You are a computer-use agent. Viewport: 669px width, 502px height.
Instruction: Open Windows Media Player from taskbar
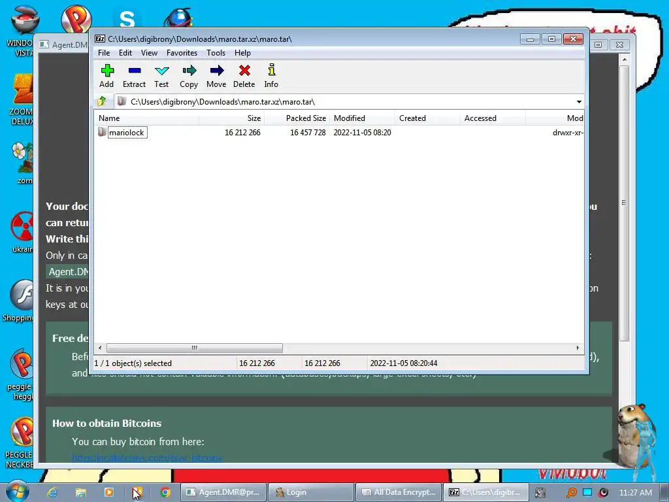click(109, 492)
